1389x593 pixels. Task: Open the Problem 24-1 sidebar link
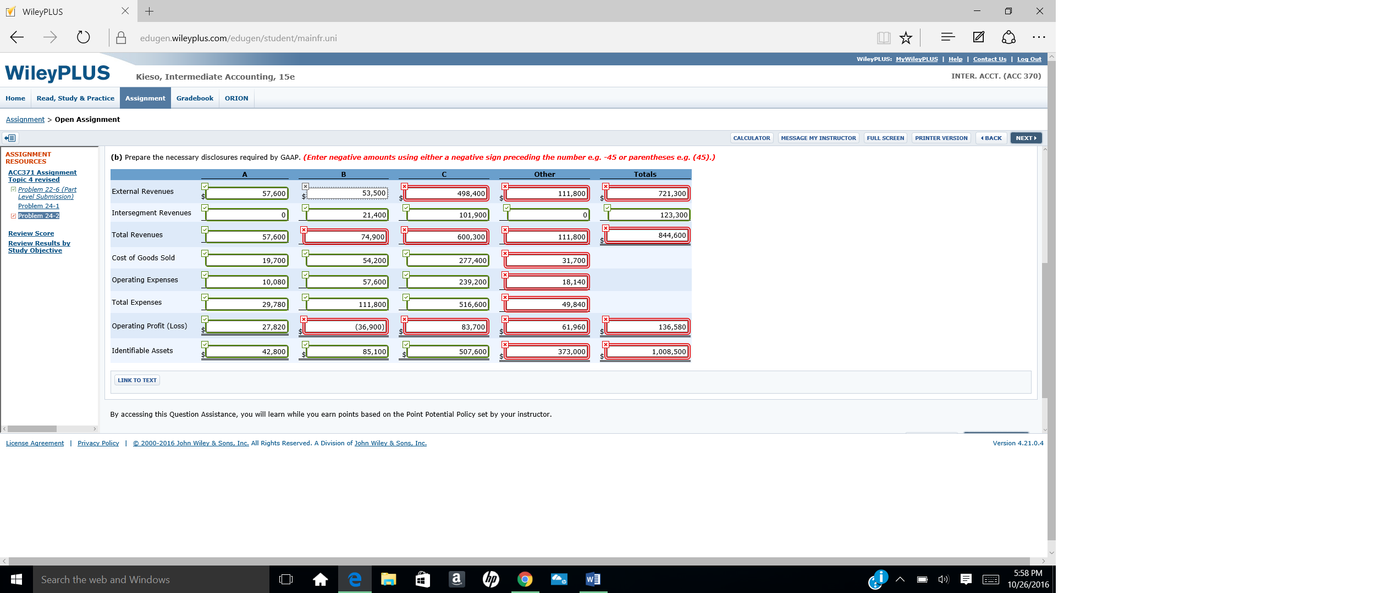pos(38,206)
